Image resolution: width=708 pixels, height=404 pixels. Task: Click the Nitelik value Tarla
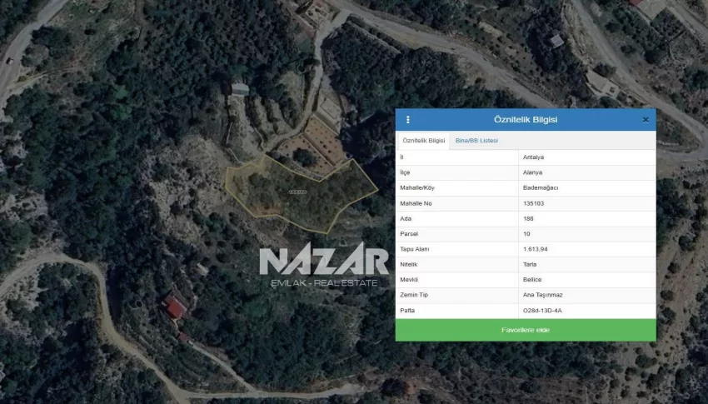click(531, 264)
